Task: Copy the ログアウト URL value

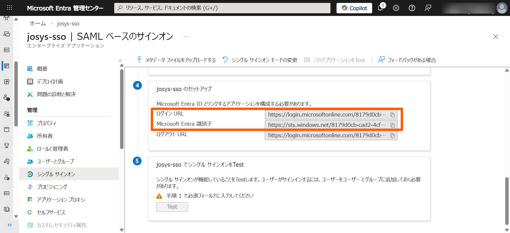Action: [x=392, y=136]
